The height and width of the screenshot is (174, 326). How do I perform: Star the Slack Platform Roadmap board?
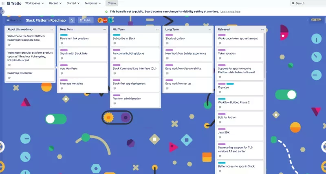(x=72, y=20)
